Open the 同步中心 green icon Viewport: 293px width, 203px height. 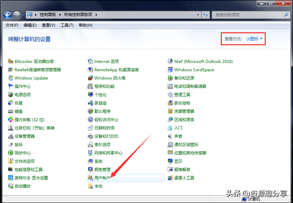(10, 153)
